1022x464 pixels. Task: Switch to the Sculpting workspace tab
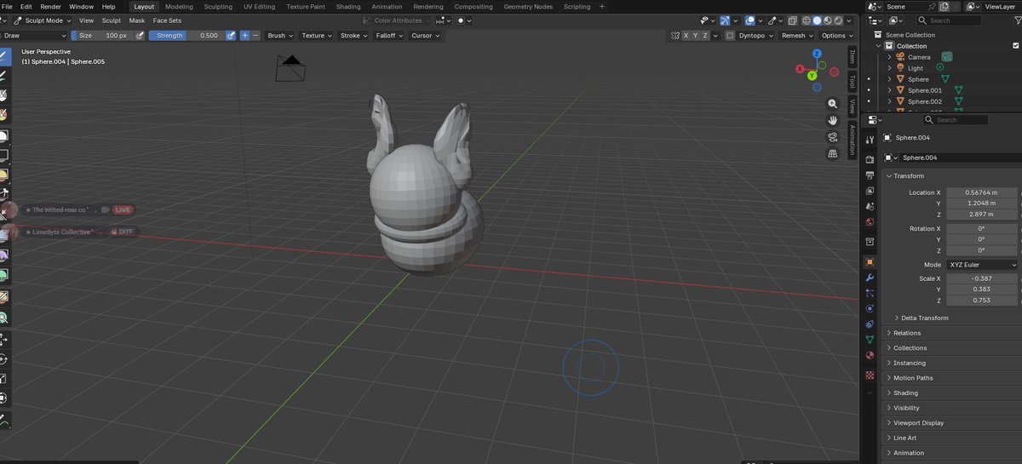pos(218,6)
